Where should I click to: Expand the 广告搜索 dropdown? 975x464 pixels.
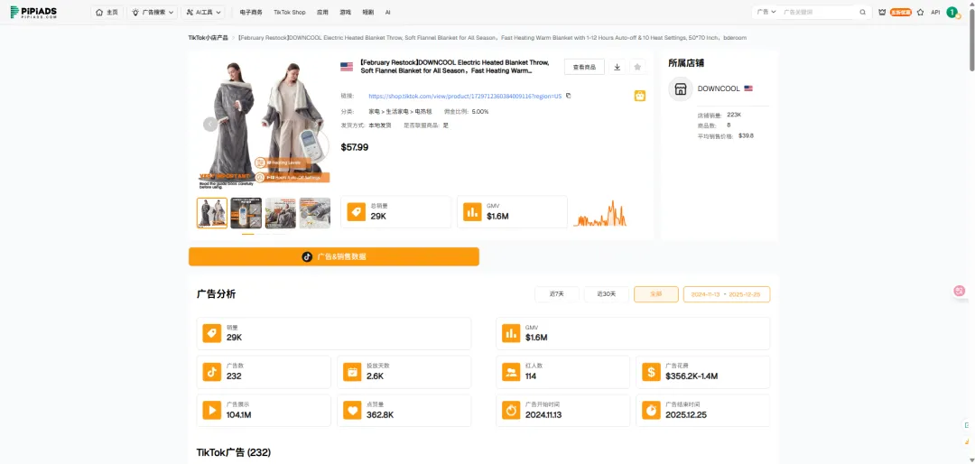tap(153, 12)
